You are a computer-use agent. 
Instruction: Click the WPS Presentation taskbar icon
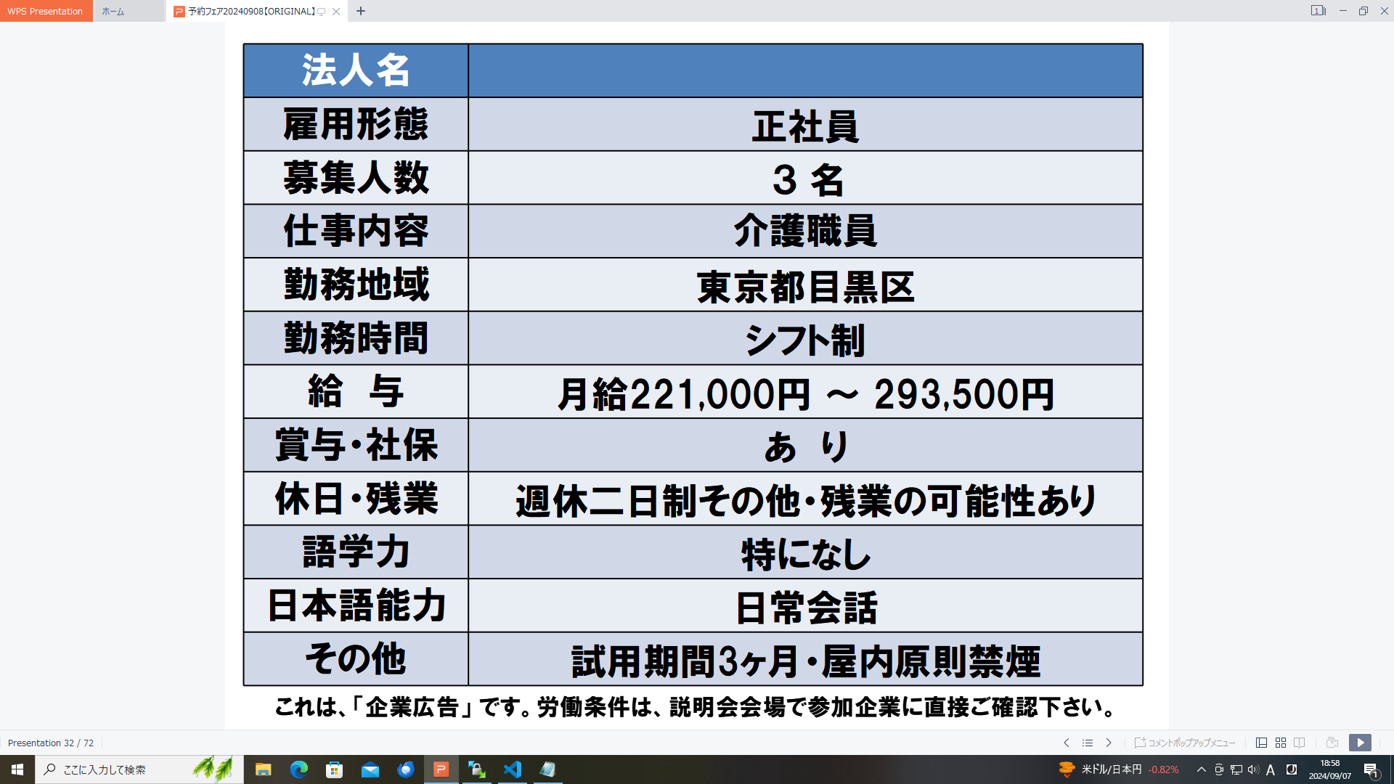441,769
